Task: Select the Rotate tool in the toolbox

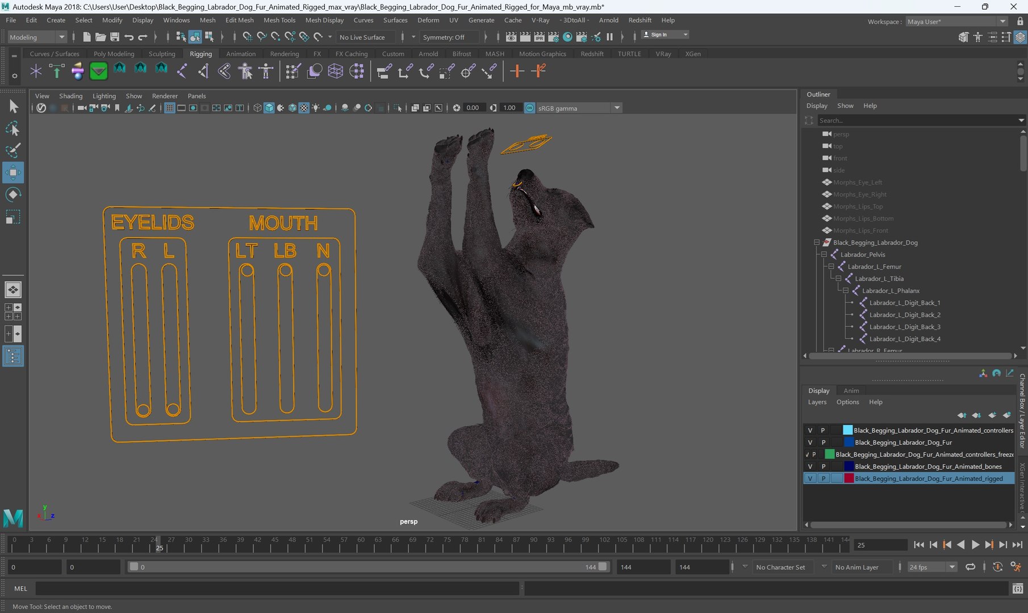Action: point(13,195)
